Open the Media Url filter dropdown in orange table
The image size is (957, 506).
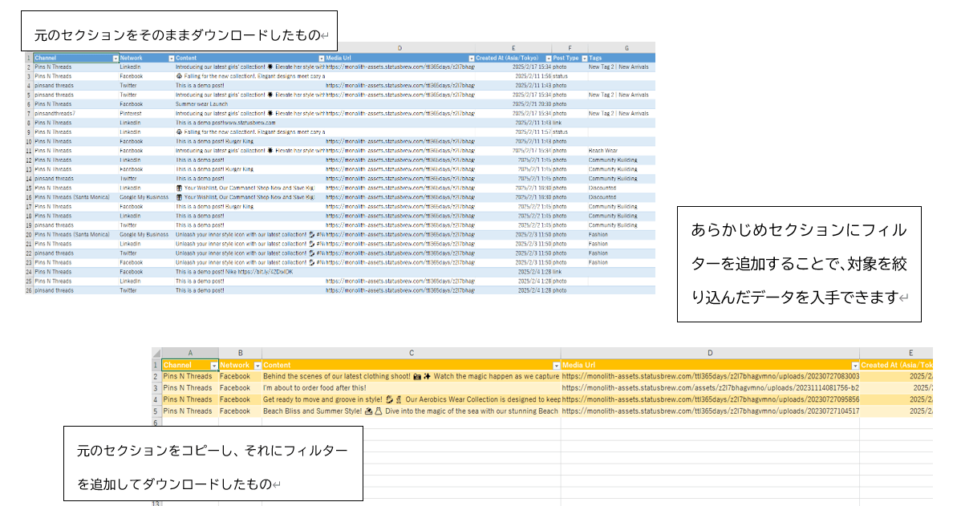[855, 366]
